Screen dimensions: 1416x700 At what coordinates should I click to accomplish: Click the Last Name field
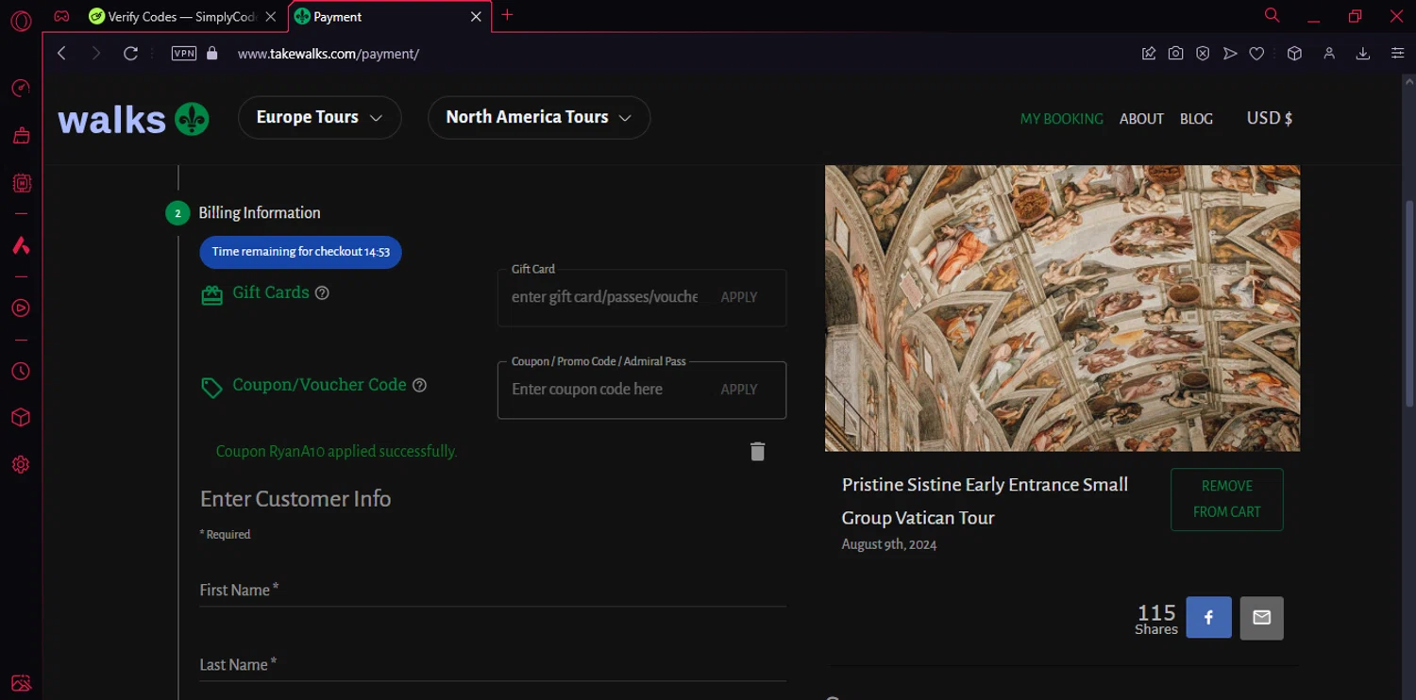(493, 665)
